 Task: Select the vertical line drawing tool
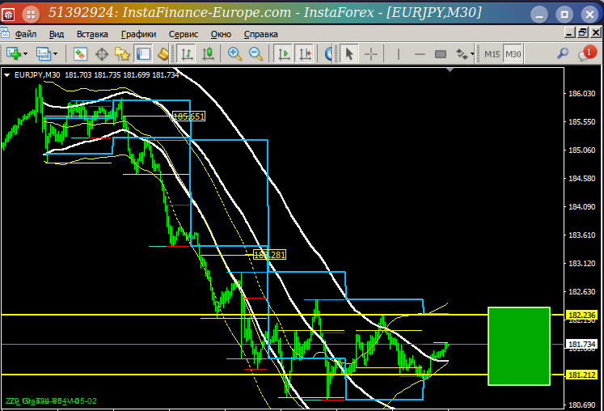(x=399, y=53)
